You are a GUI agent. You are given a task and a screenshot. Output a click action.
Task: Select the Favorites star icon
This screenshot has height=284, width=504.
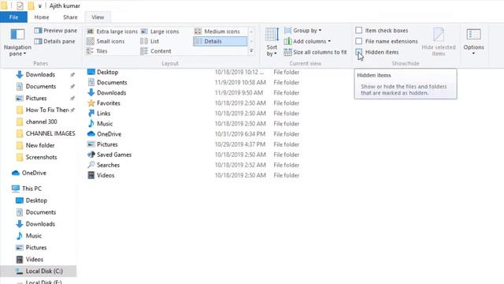coord(91,103)
